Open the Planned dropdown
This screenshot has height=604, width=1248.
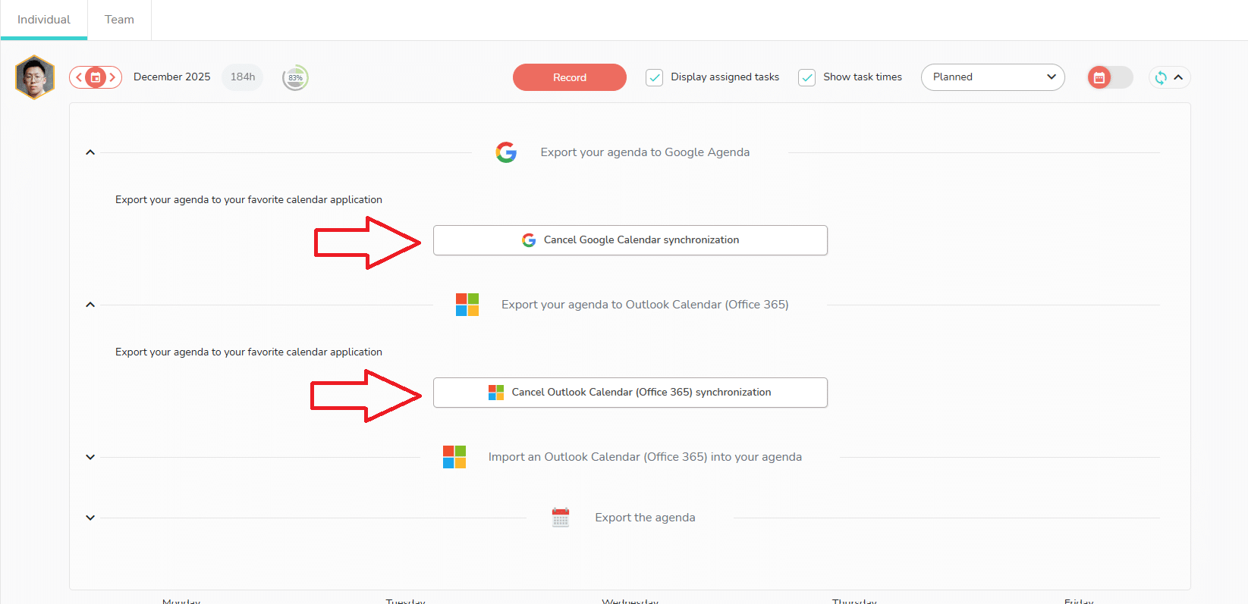(x=992, y=77)
